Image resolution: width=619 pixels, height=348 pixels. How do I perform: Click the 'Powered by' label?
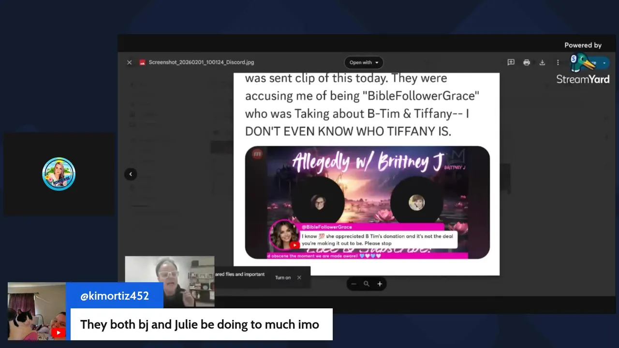click(583, 45)
